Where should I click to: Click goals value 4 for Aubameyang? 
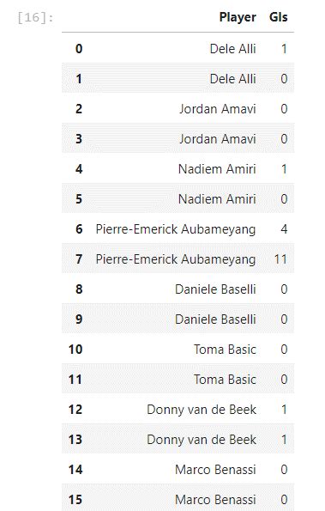pyautogui.click(x=284, y=229)
